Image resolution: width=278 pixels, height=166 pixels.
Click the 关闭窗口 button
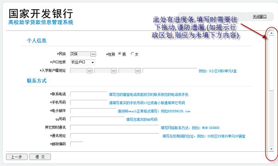coord(259,16)
